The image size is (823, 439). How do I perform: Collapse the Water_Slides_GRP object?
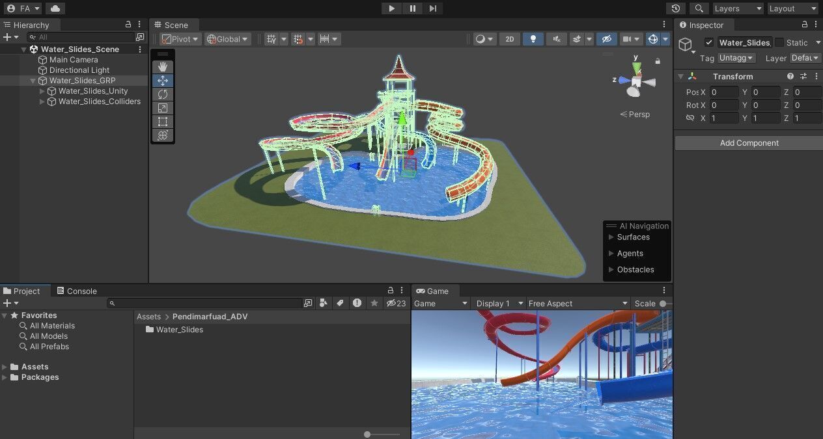click(x=33, y=81)
